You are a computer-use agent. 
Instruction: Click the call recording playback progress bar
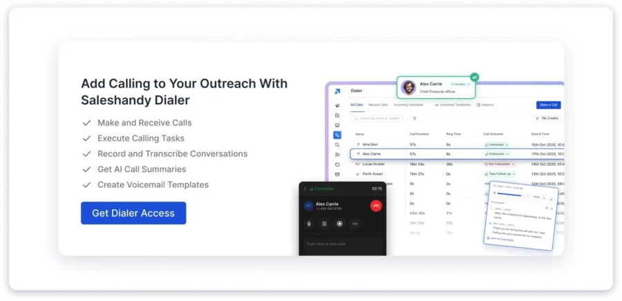click(515, 196)
